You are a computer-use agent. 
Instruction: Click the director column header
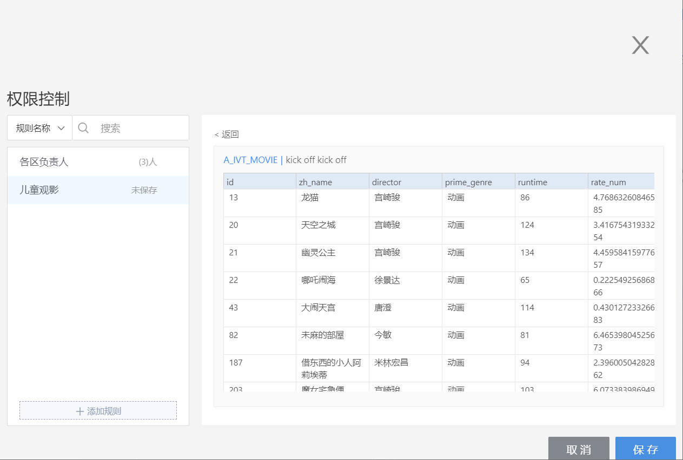tap(406, 182)
